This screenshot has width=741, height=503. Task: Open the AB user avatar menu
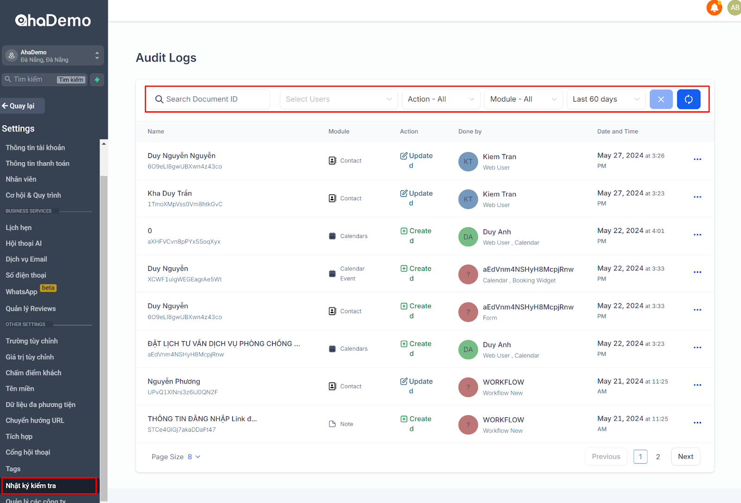click(735, 7)
